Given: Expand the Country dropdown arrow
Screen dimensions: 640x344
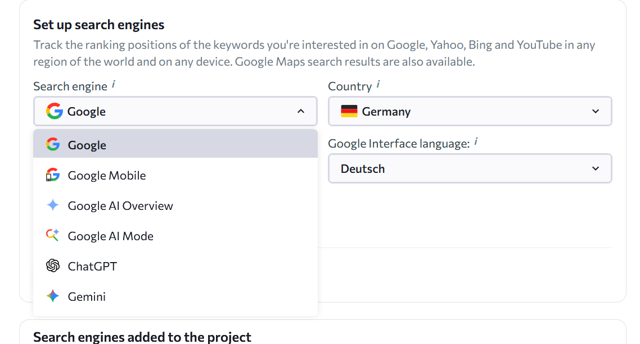Looking at the screenshot, I should click(596, 111).
